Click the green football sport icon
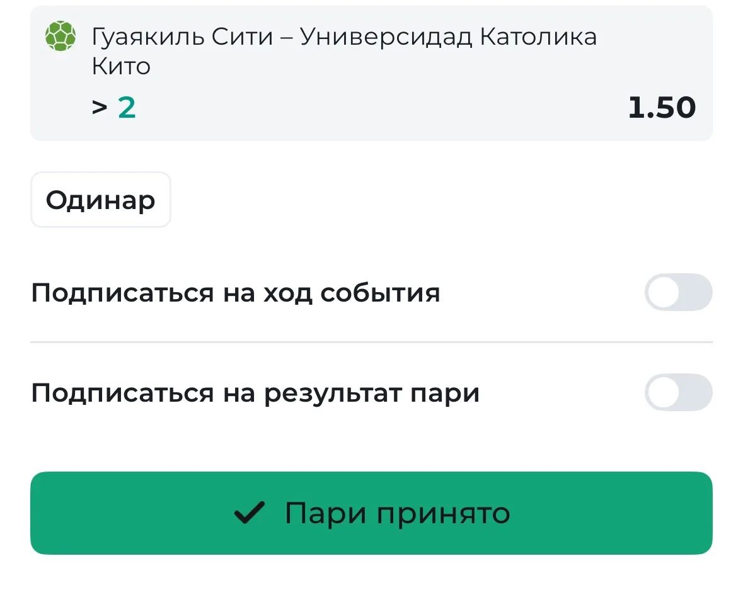The image size is (743, 595). [60, 36]
